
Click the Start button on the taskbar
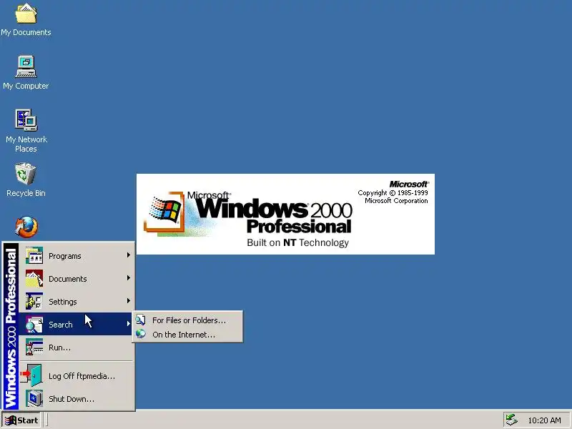[21, 420]
